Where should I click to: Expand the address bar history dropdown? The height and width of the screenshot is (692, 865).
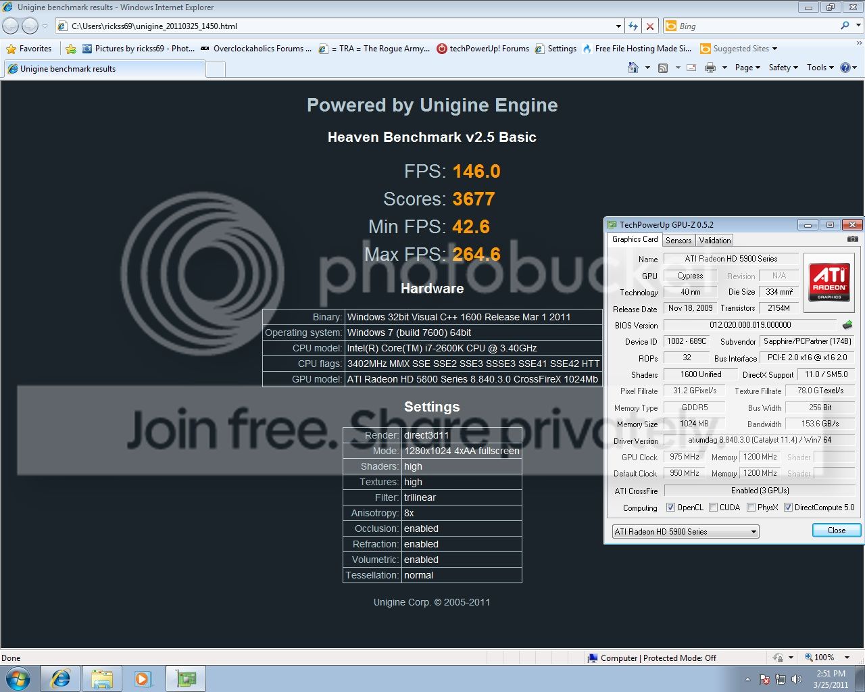click(618, 26)
